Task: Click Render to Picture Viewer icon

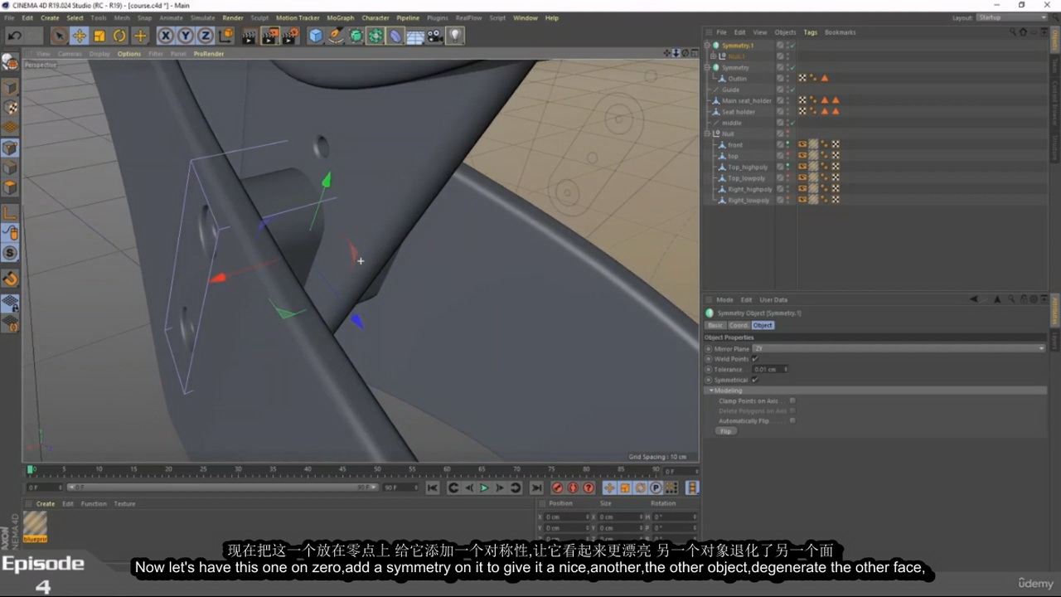Action: [270, 36]
